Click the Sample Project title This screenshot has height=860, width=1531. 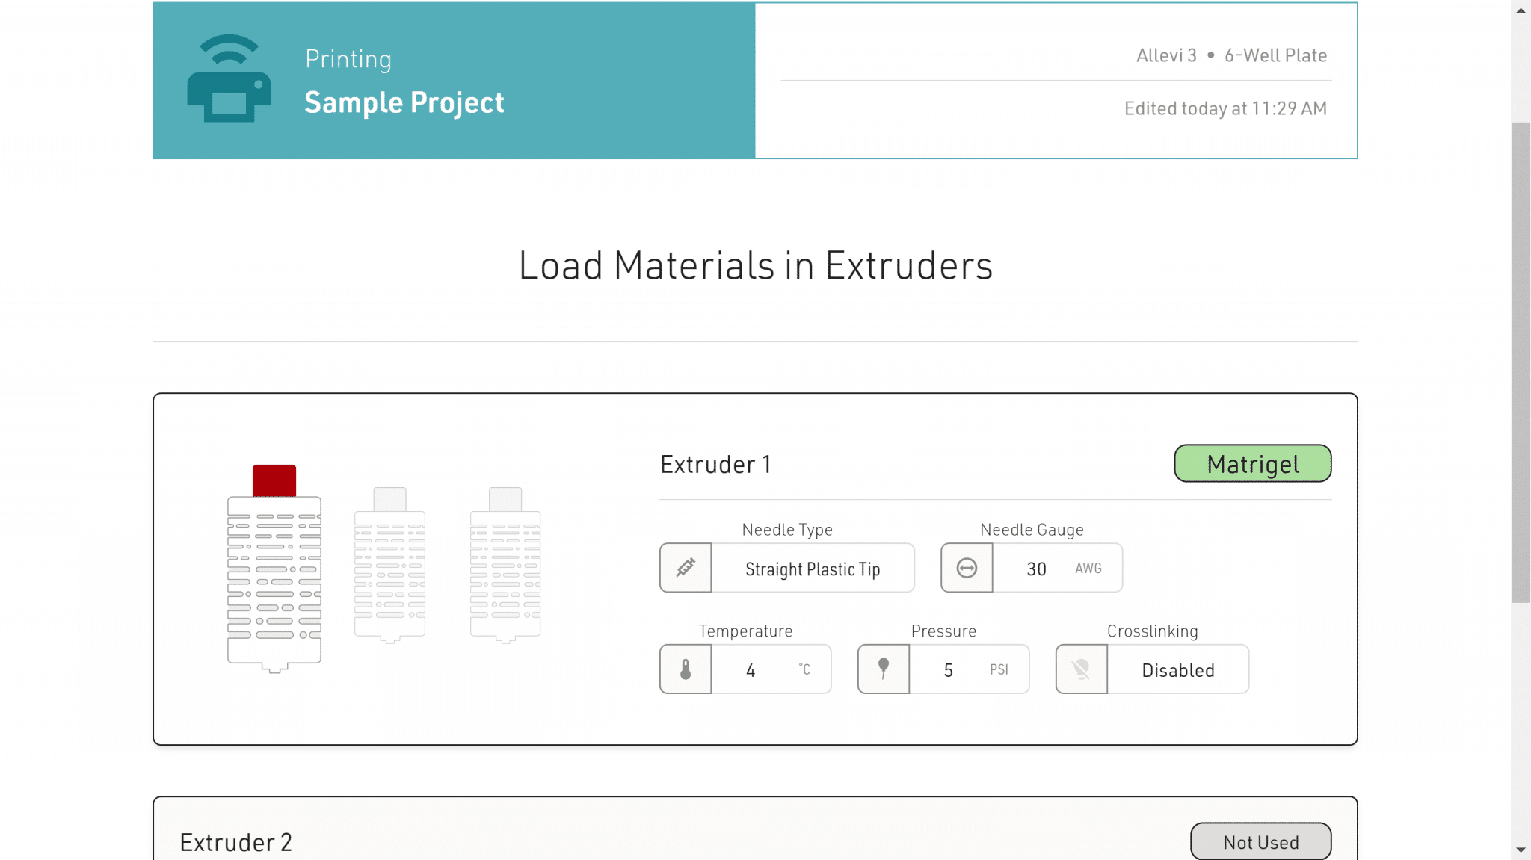[404, 102]
